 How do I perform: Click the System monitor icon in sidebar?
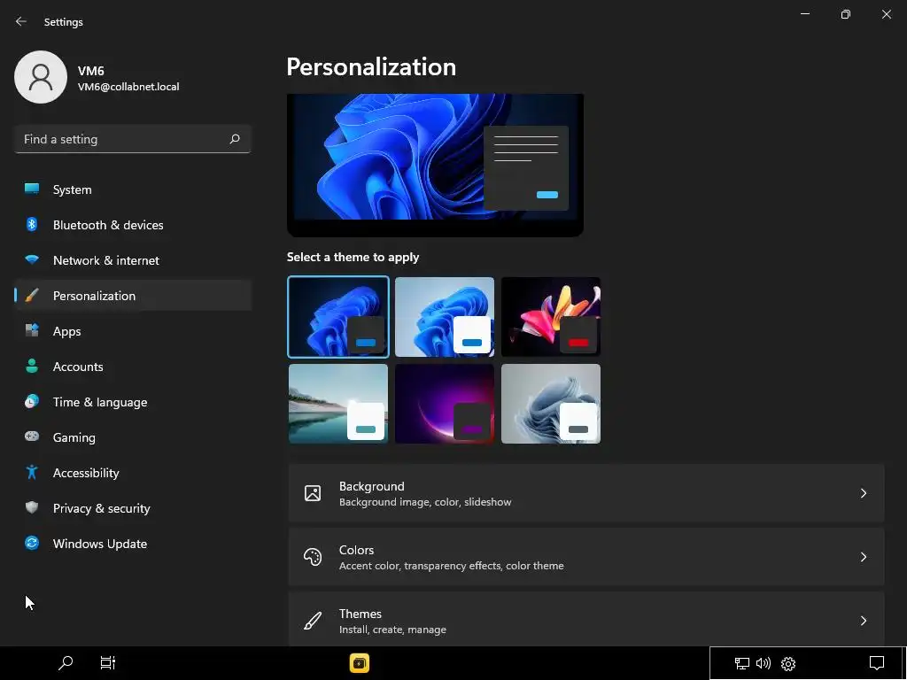pos(32,189)
